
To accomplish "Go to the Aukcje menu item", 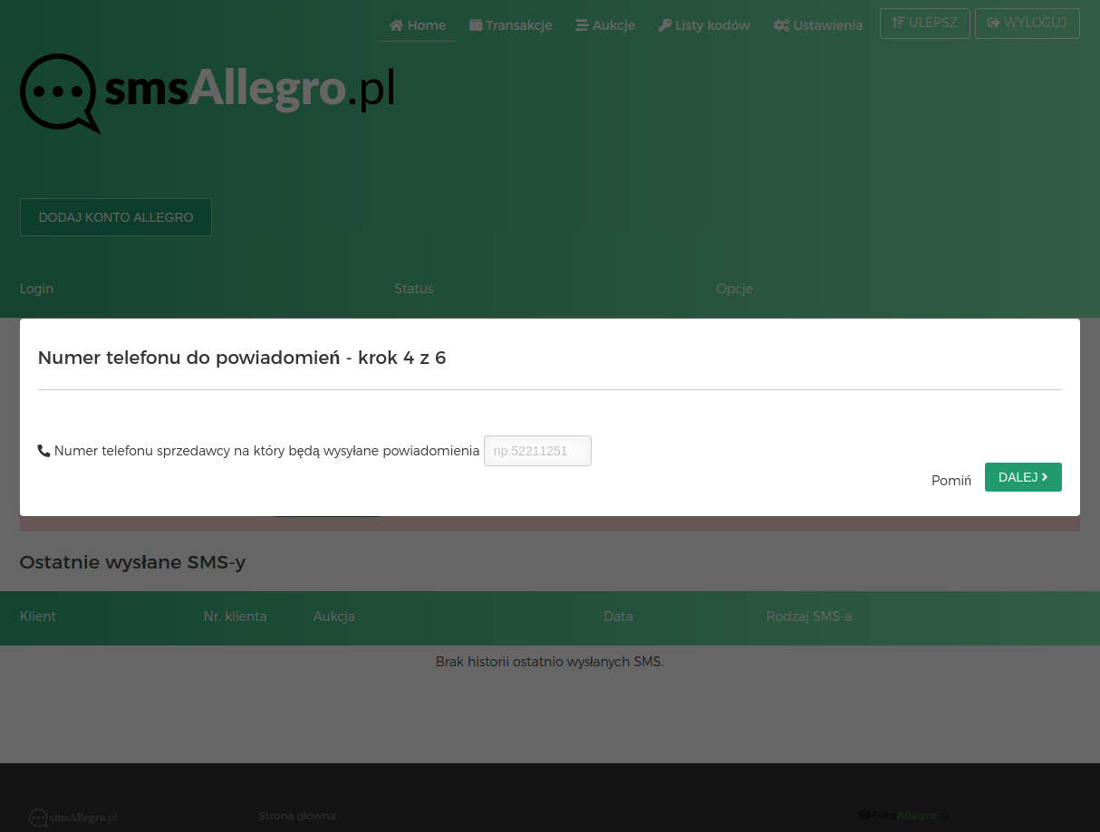I will (605, 25).
